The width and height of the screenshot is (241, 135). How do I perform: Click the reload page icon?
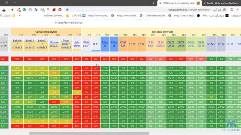pyautogui.click(x=232, y=10)
